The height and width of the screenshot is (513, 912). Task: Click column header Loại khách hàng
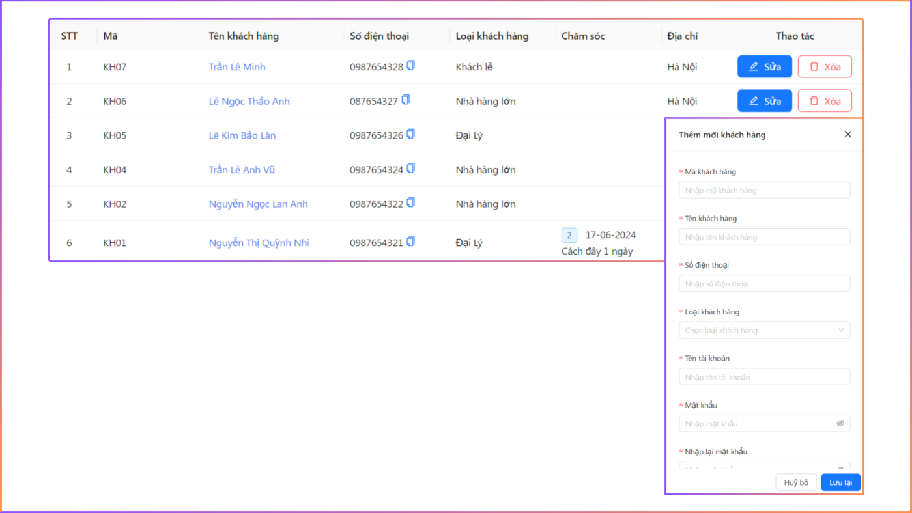pos(492,36)
